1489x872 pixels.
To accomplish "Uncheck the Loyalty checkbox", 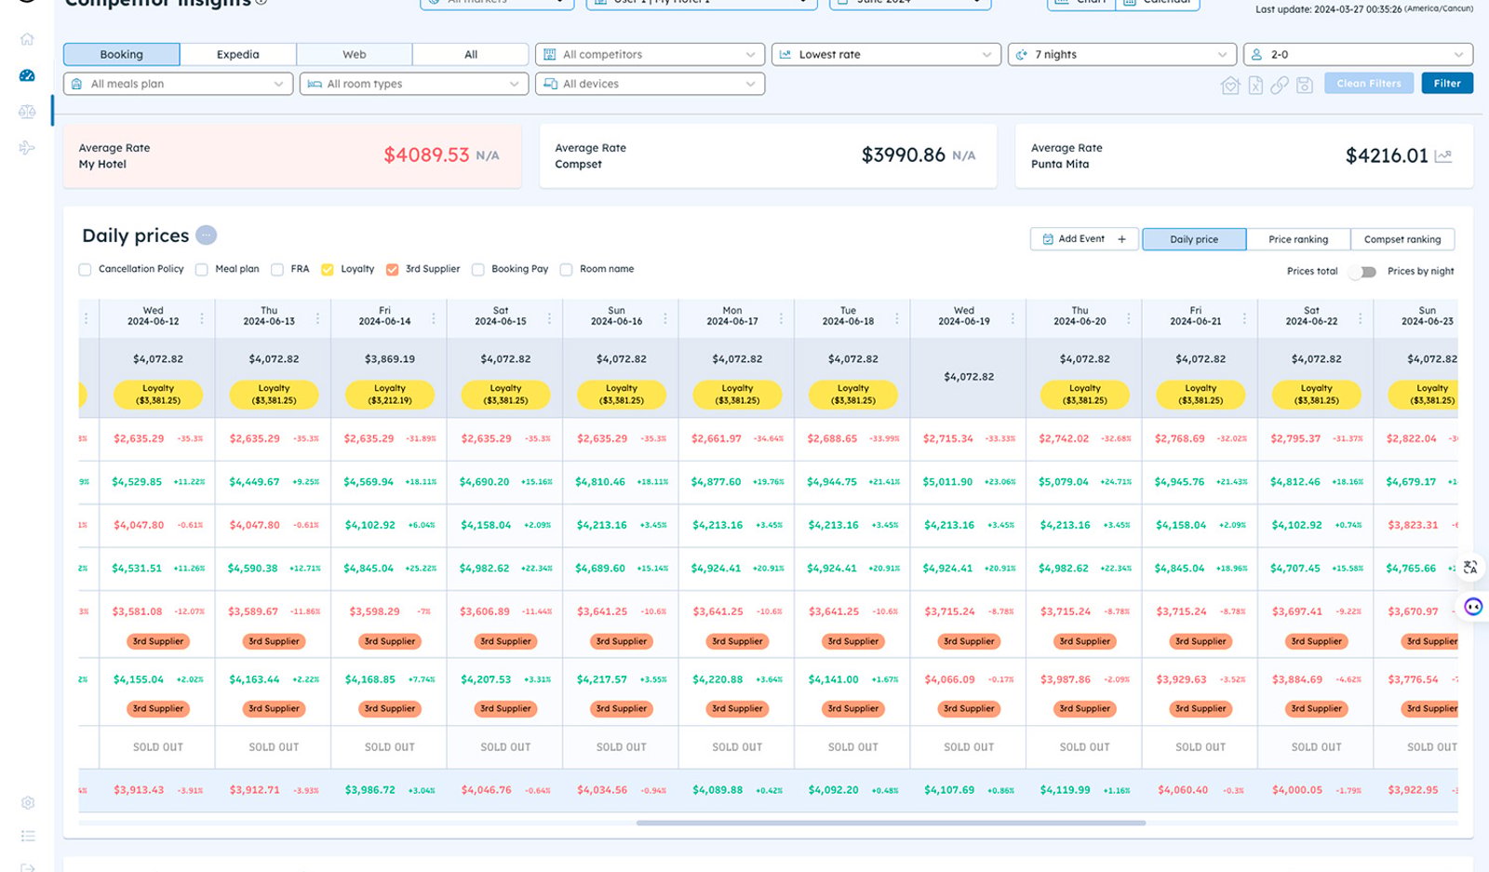I will tap(327, 270).
